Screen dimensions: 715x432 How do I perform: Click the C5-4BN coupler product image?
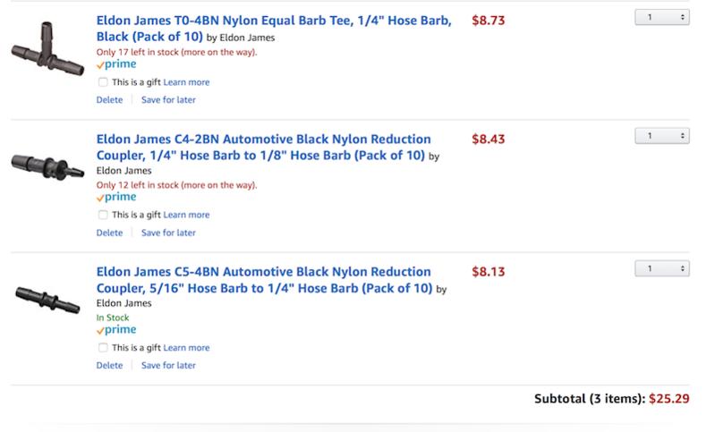48,300
